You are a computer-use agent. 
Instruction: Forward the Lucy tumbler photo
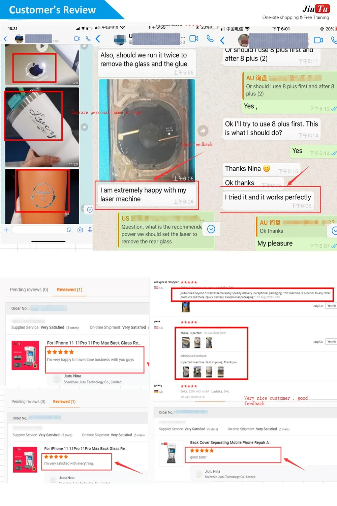pos(84,127)
